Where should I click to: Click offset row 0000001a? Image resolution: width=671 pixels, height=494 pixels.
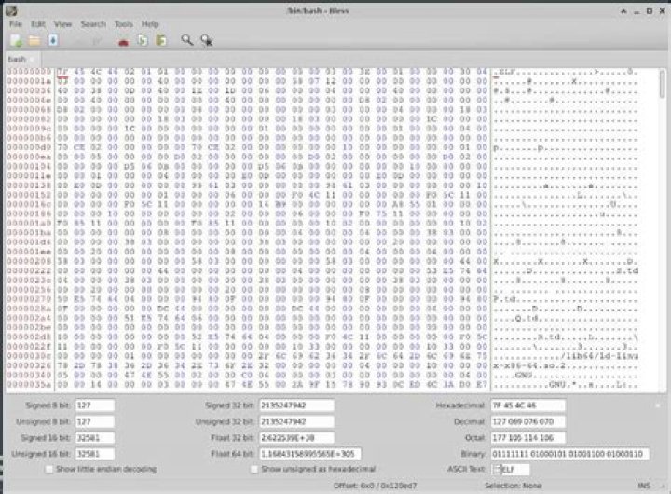tap(29, 81)
